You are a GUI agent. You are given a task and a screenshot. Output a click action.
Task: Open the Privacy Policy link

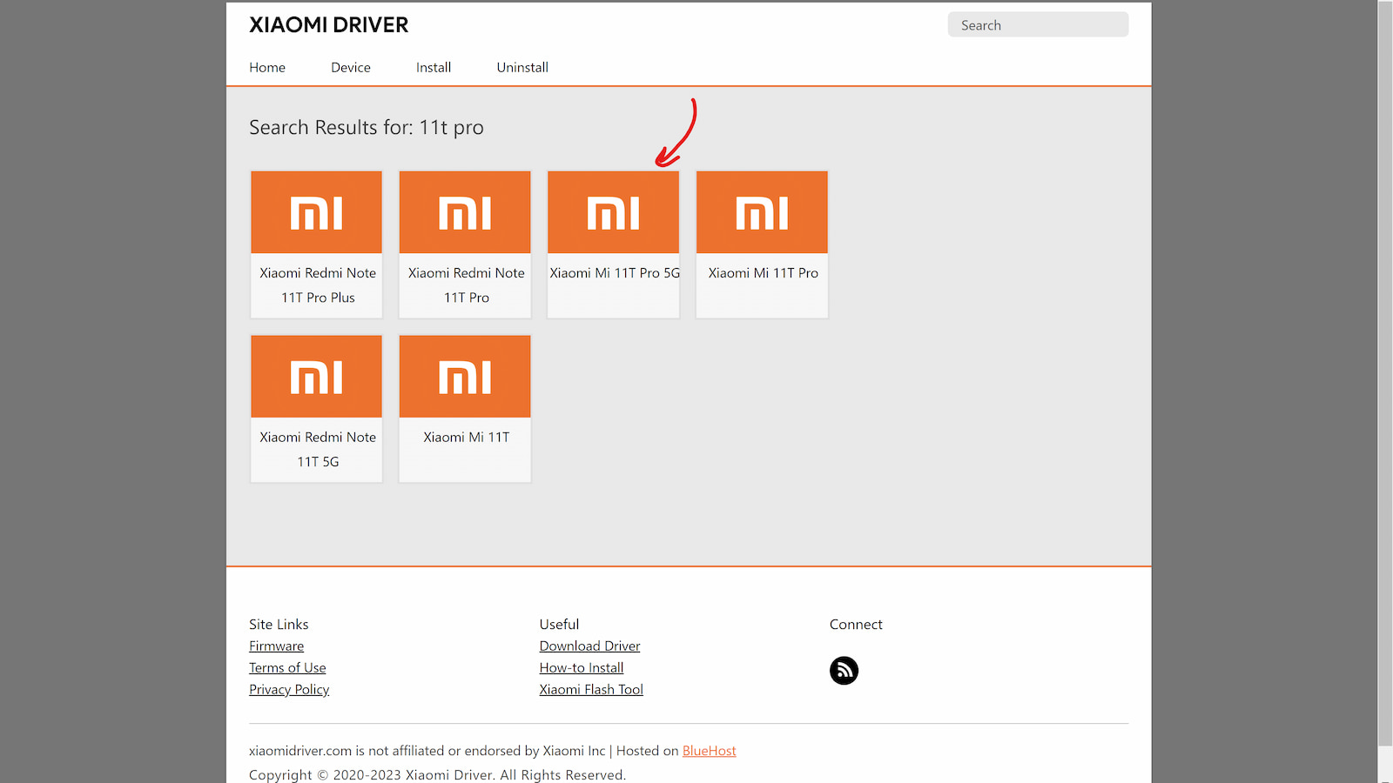(x=289, y=690)
